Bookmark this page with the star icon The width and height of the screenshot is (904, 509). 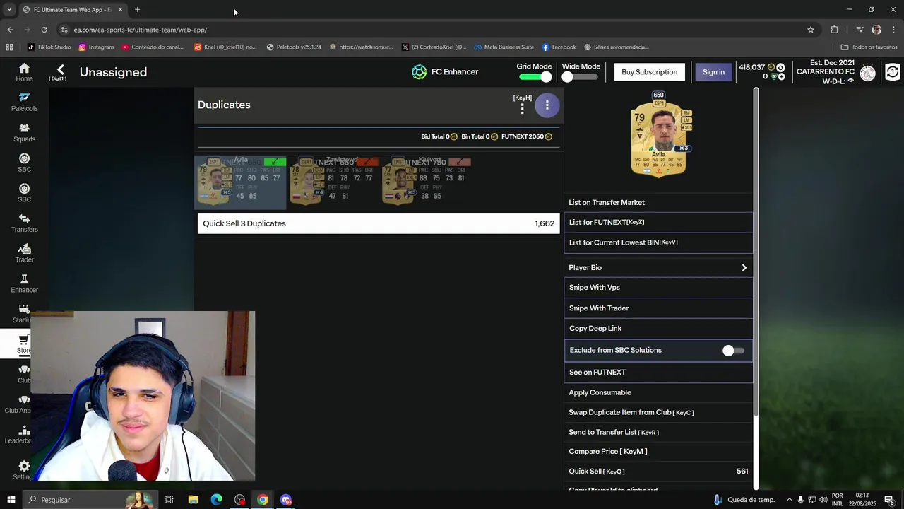(811, 30)
